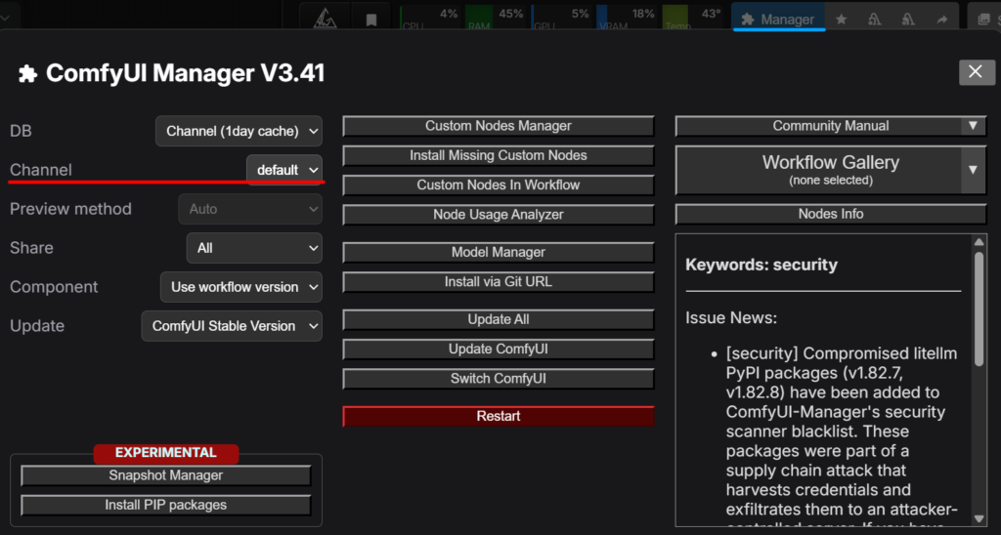Screen dimensions: 1001x535
Task: Click the 'Keywords: security' heading
Action: tap(761, 265)
